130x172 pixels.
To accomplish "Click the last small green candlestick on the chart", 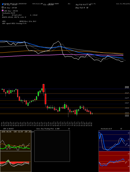I will coord(92,114).
